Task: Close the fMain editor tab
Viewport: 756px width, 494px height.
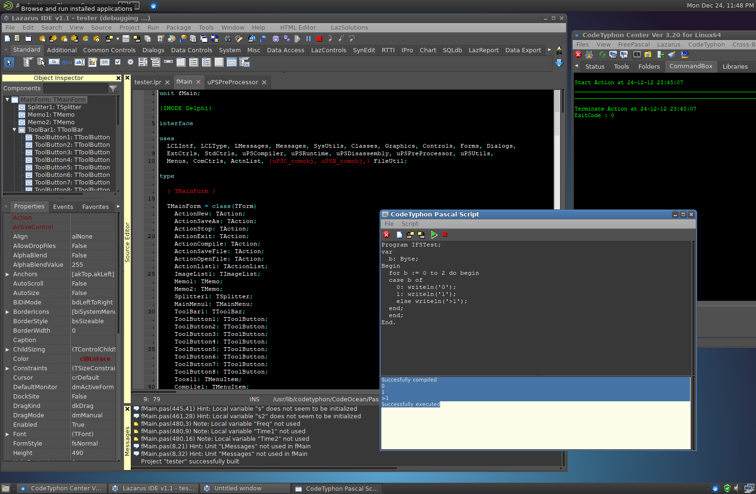Action: pos(198,82)
